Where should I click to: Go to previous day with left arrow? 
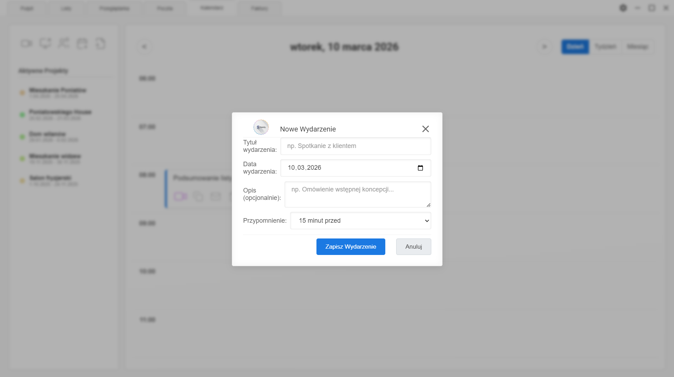(144, 47)
